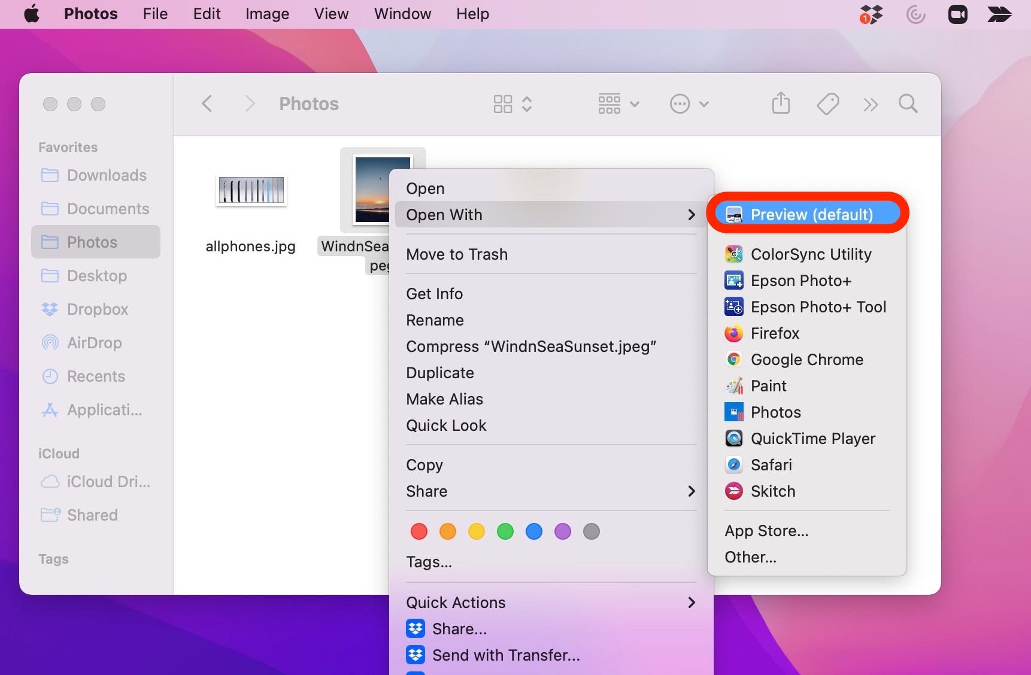Choose Google Chrome in Open With list

(806, 360)
